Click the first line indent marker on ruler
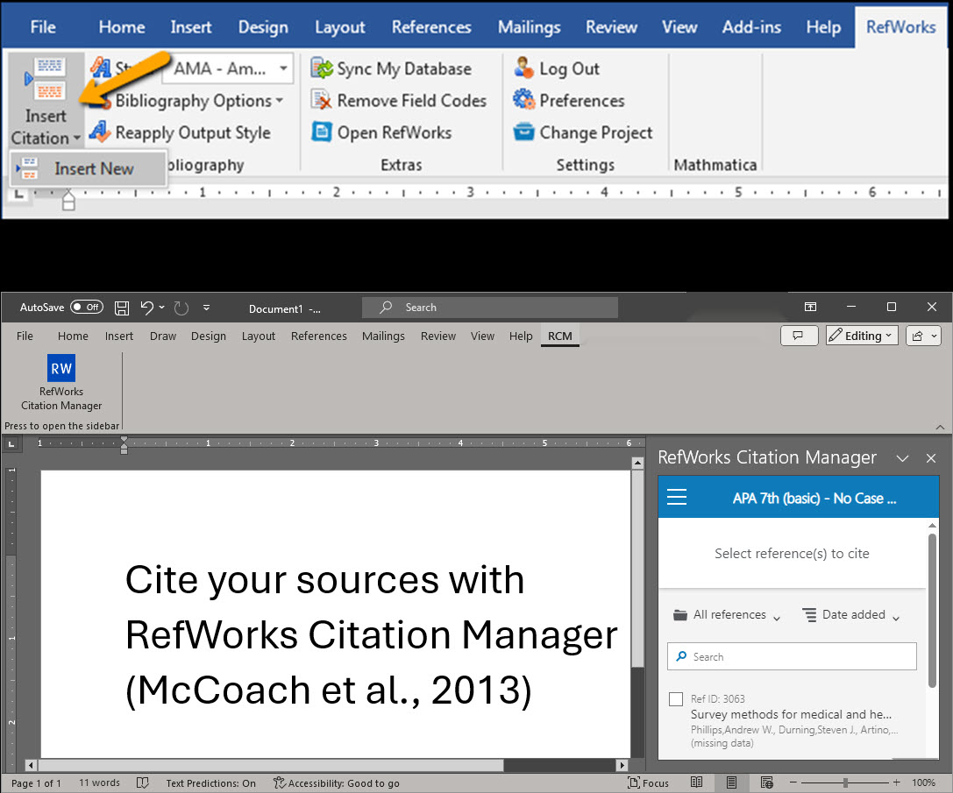This screenshot has width=953, height=793. coord(124,440)
